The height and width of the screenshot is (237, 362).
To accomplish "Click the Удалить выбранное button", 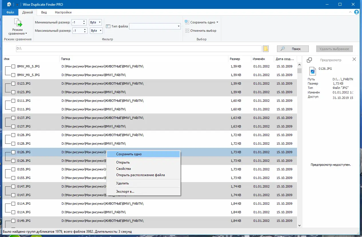I will point(334,49).
